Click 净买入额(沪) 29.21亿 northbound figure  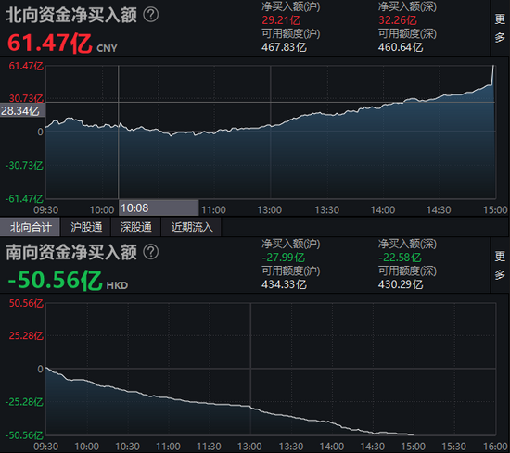[x=281, y=20]
